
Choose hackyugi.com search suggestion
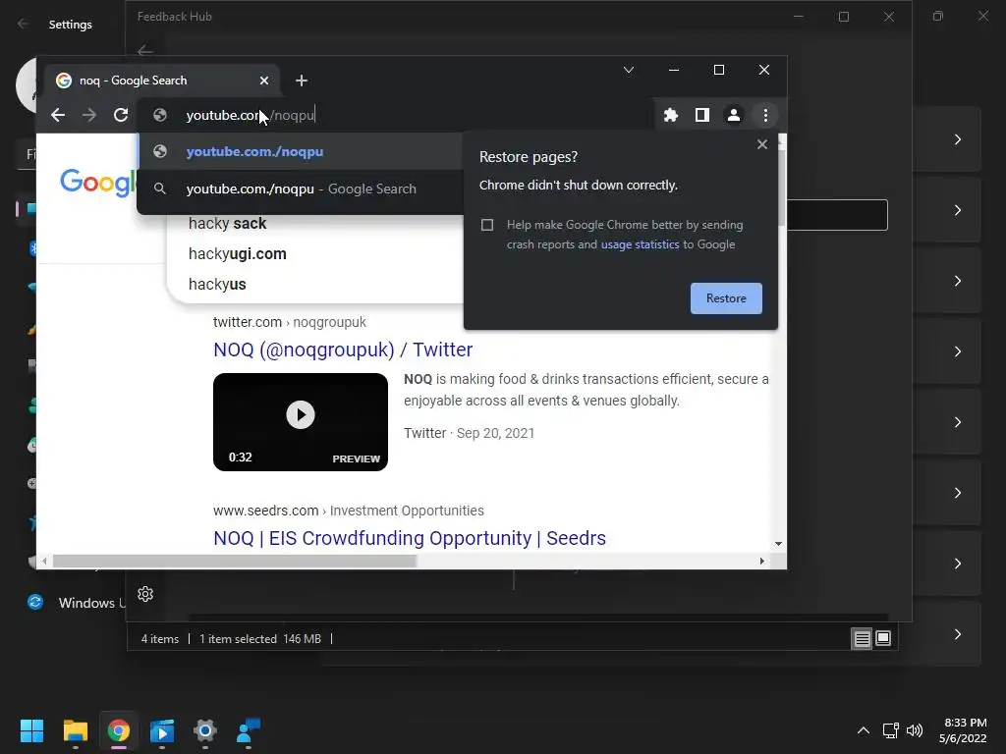pyautogui.click(x=238, y=254)
